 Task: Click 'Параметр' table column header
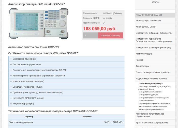[x=29, y=117]
